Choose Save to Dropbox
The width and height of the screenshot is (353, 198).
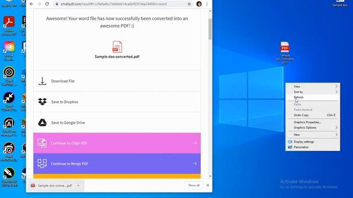pyautogui.click(x=117, y=102)
